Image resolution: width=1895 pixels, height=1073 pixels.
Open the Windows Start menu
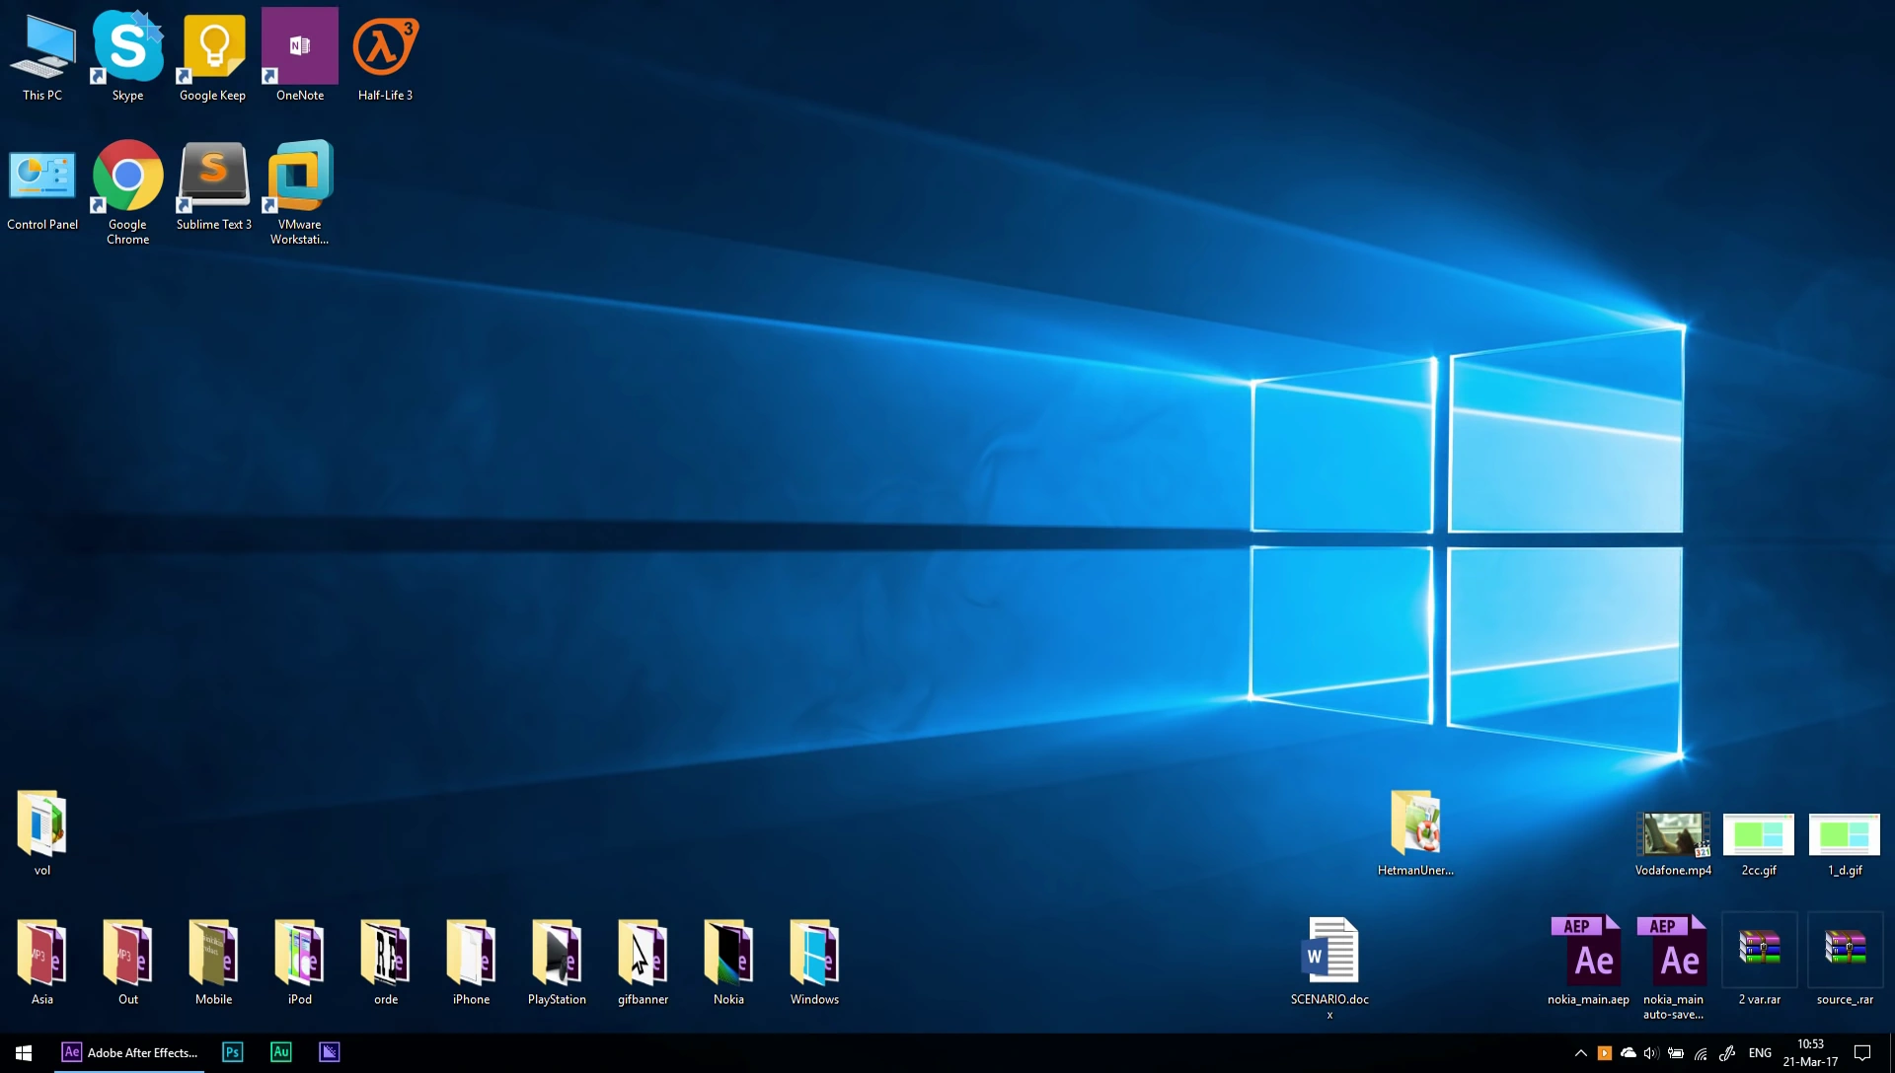24,1053
